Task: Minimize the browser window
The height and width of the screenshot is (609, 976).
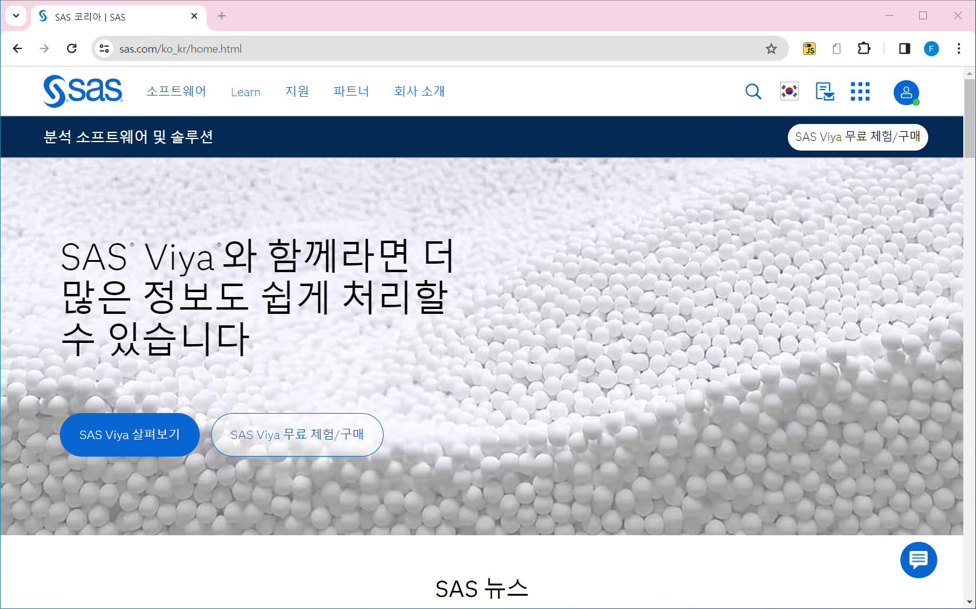Action: 889,16
